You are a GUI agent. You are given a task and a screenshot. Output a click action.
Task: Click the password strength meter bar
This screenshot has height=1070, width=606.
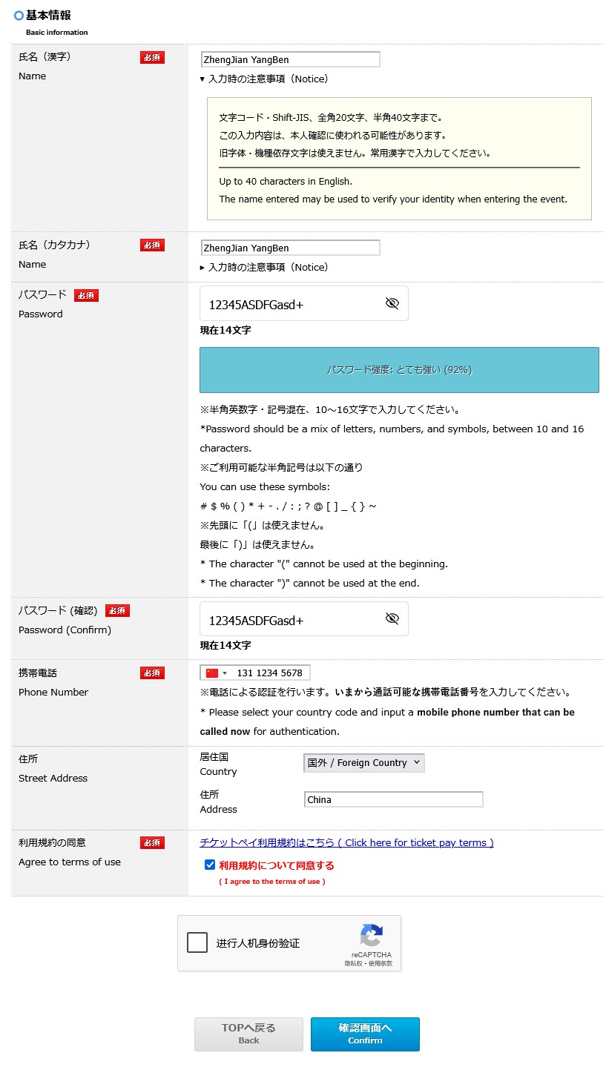pyautogui.click(x=399, y=370)
